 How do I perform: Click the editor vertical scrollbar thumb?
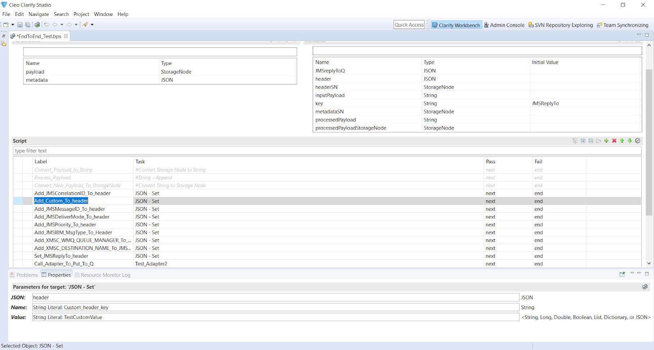pyautogui.click(x=649, y=142)
